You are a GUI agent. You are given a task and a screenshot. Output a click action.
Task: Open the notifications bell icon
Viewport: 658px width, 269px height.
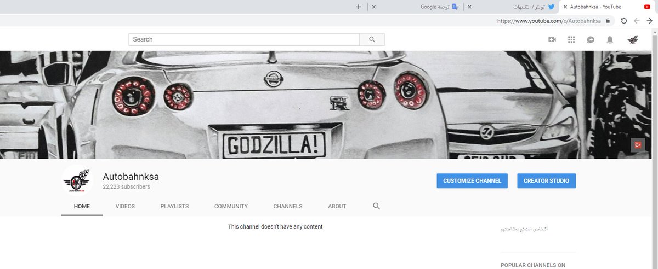[x=610, y=39]
